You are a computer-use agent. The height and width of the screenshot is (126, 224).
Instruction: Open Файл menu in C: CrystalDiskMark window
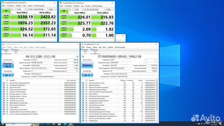[3, 6]
